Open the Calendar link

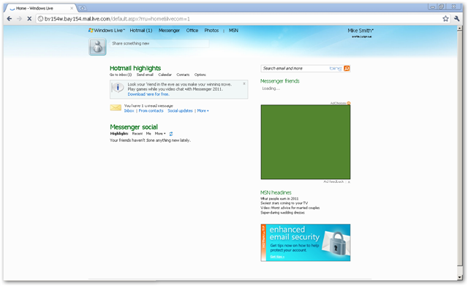click(165, 75)
